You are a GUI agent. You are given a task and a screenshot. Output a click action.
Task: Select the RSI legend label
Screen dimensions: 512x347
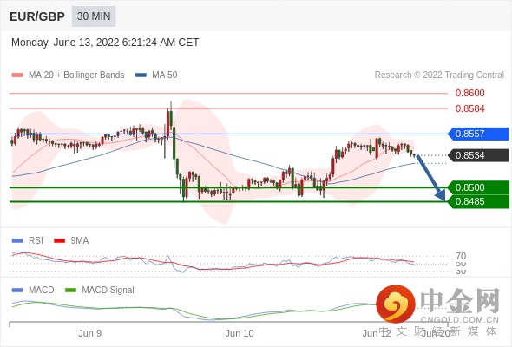(36, 241)
